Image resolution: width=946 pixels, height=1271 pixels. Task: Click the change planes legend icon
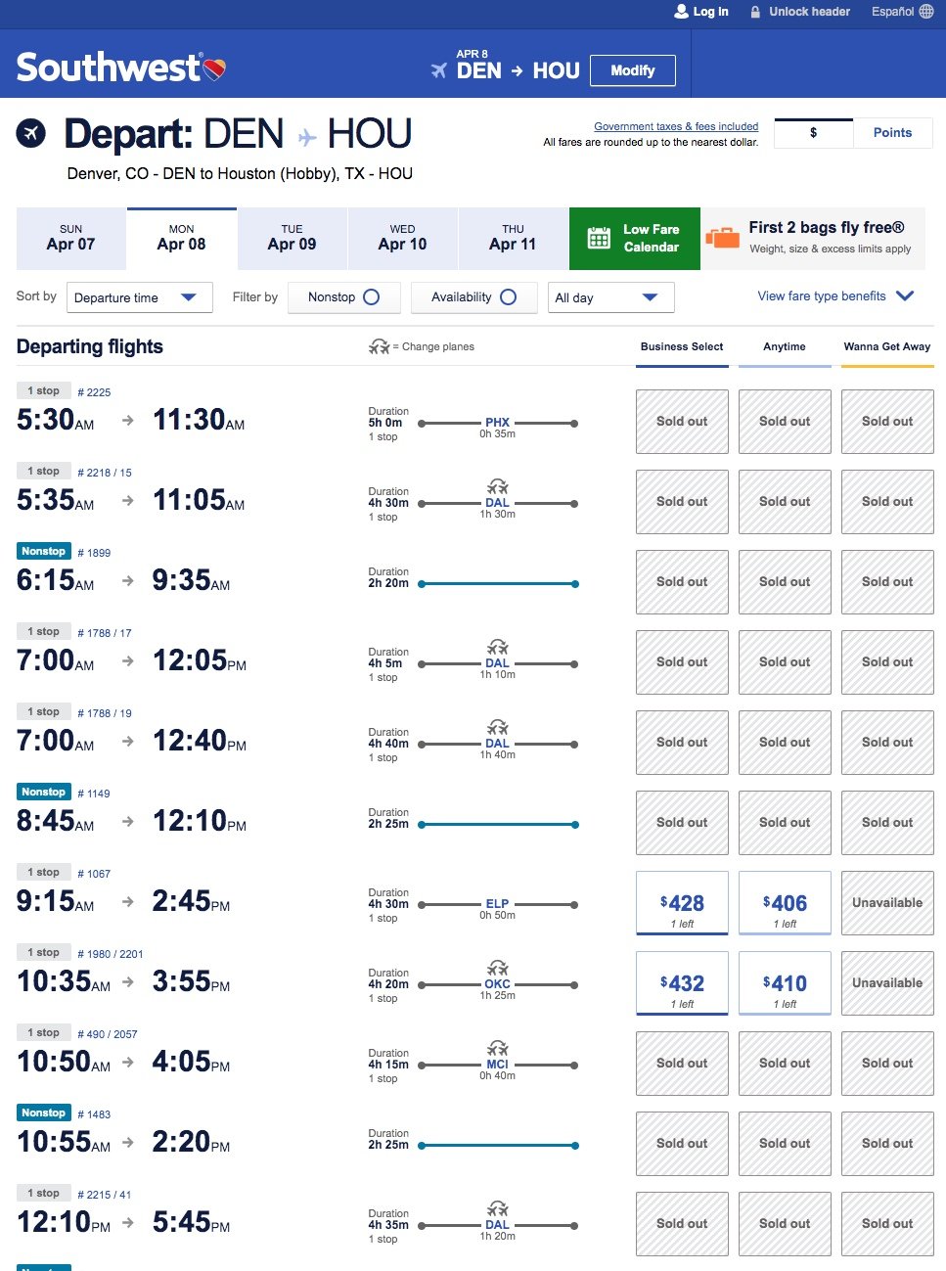[379, 346]
